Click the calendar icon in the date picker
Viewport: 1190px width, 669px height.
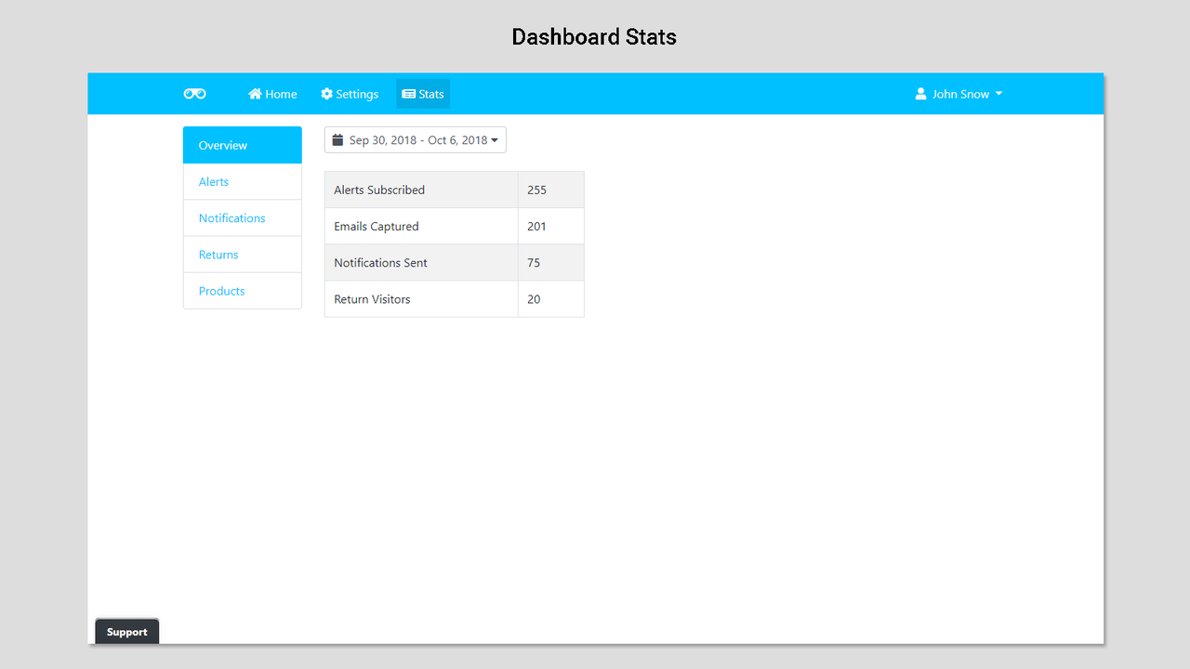pyautogui.click(x=338, y=138)
